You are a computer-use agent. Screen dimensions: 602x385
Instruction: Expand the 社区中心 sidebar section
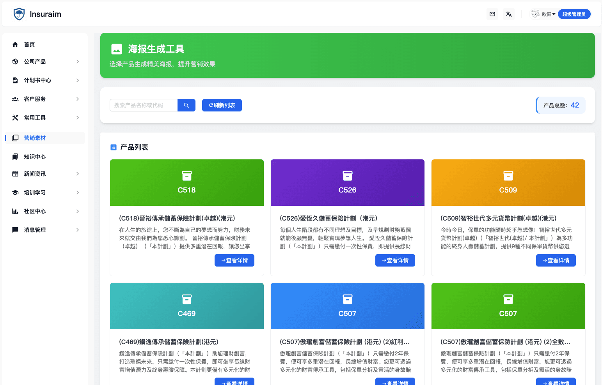point(77,211)
